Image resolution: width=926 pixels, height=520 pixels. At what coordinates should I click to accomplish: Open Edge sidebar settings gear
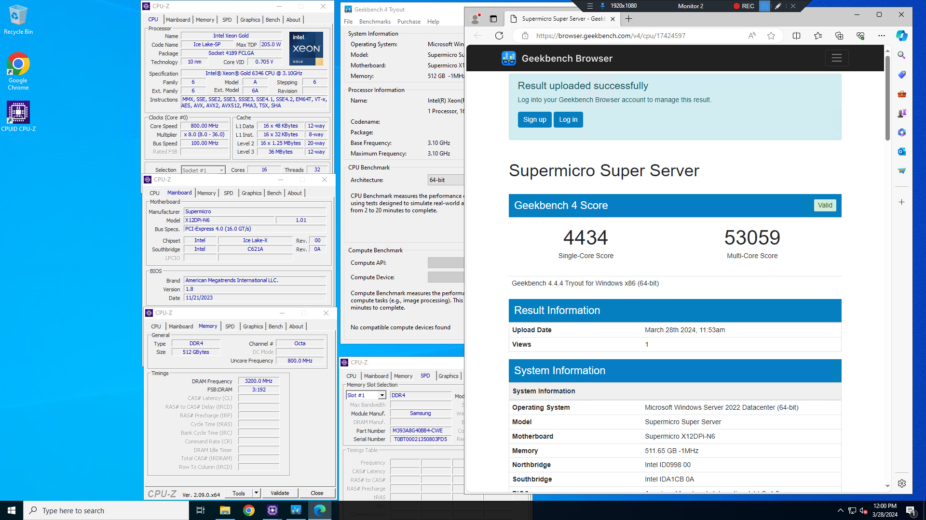[x=901, y=483]
